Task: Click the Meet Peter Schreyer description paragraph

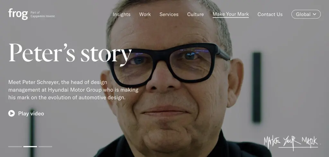Action: pos(74,90)
